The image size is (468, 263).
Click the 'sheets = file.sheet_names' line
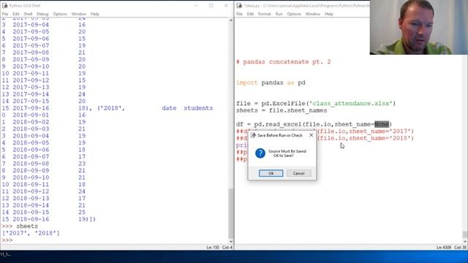pyautogui.click(x=282, y=110)
